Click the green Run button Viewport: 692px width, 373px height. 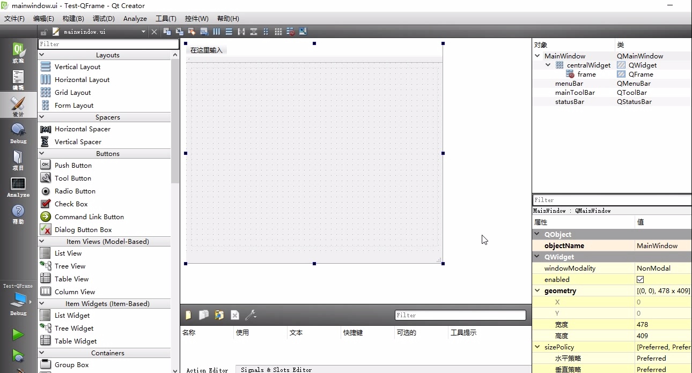point(18,335)
